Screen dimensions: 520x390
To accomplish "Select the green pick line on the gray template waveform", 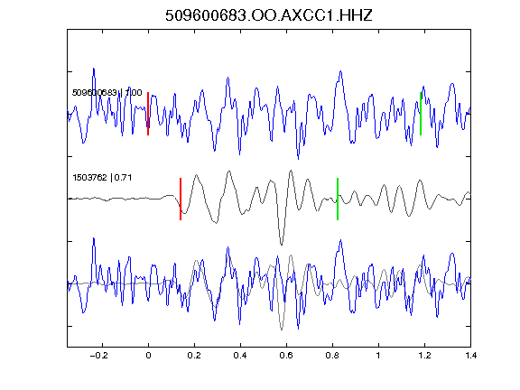I will tap(338, 199).
